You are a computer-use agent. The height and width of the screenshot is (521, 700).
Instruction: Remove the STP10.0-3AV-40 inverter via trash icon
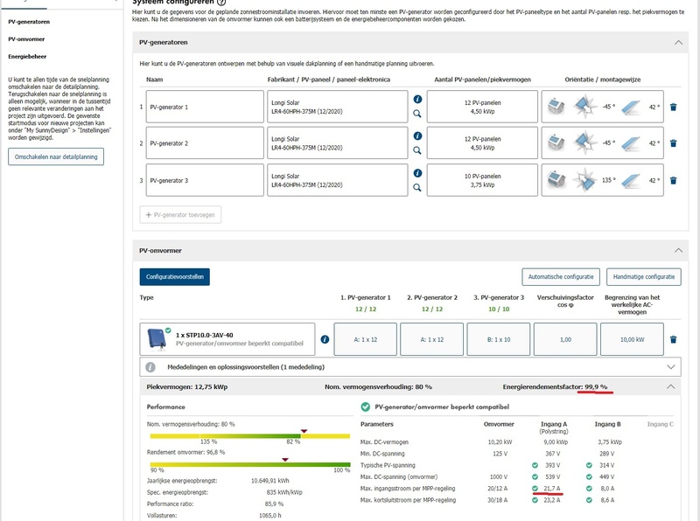673,339
